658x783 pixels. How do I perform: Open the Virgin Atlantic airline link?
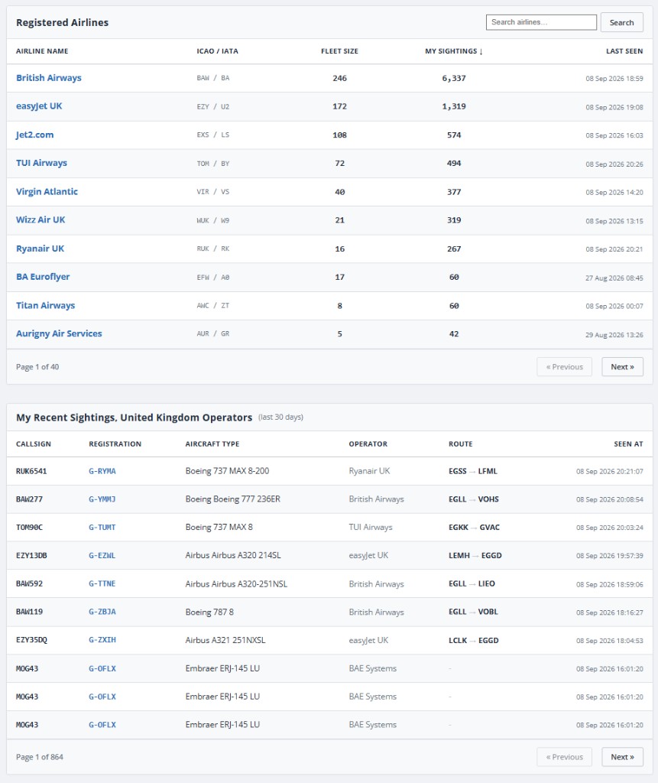47,192
